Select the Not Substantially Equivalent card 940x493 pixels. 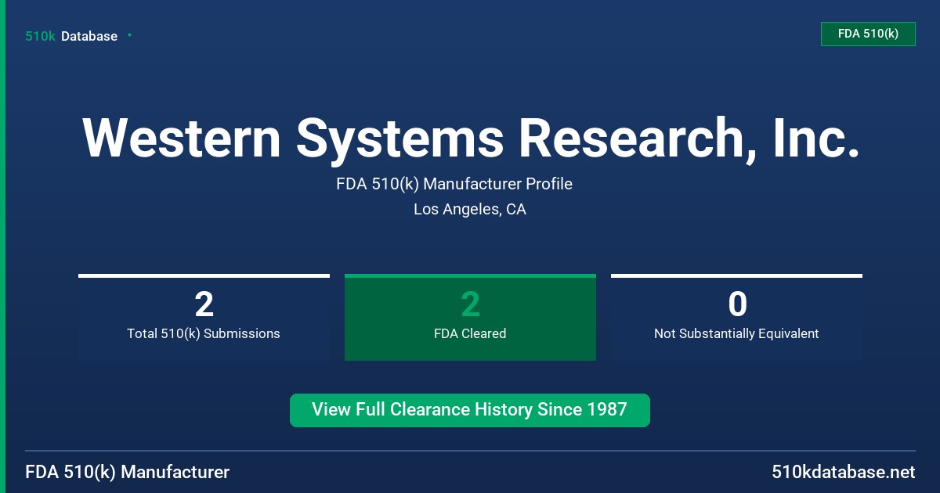point(736,318)
